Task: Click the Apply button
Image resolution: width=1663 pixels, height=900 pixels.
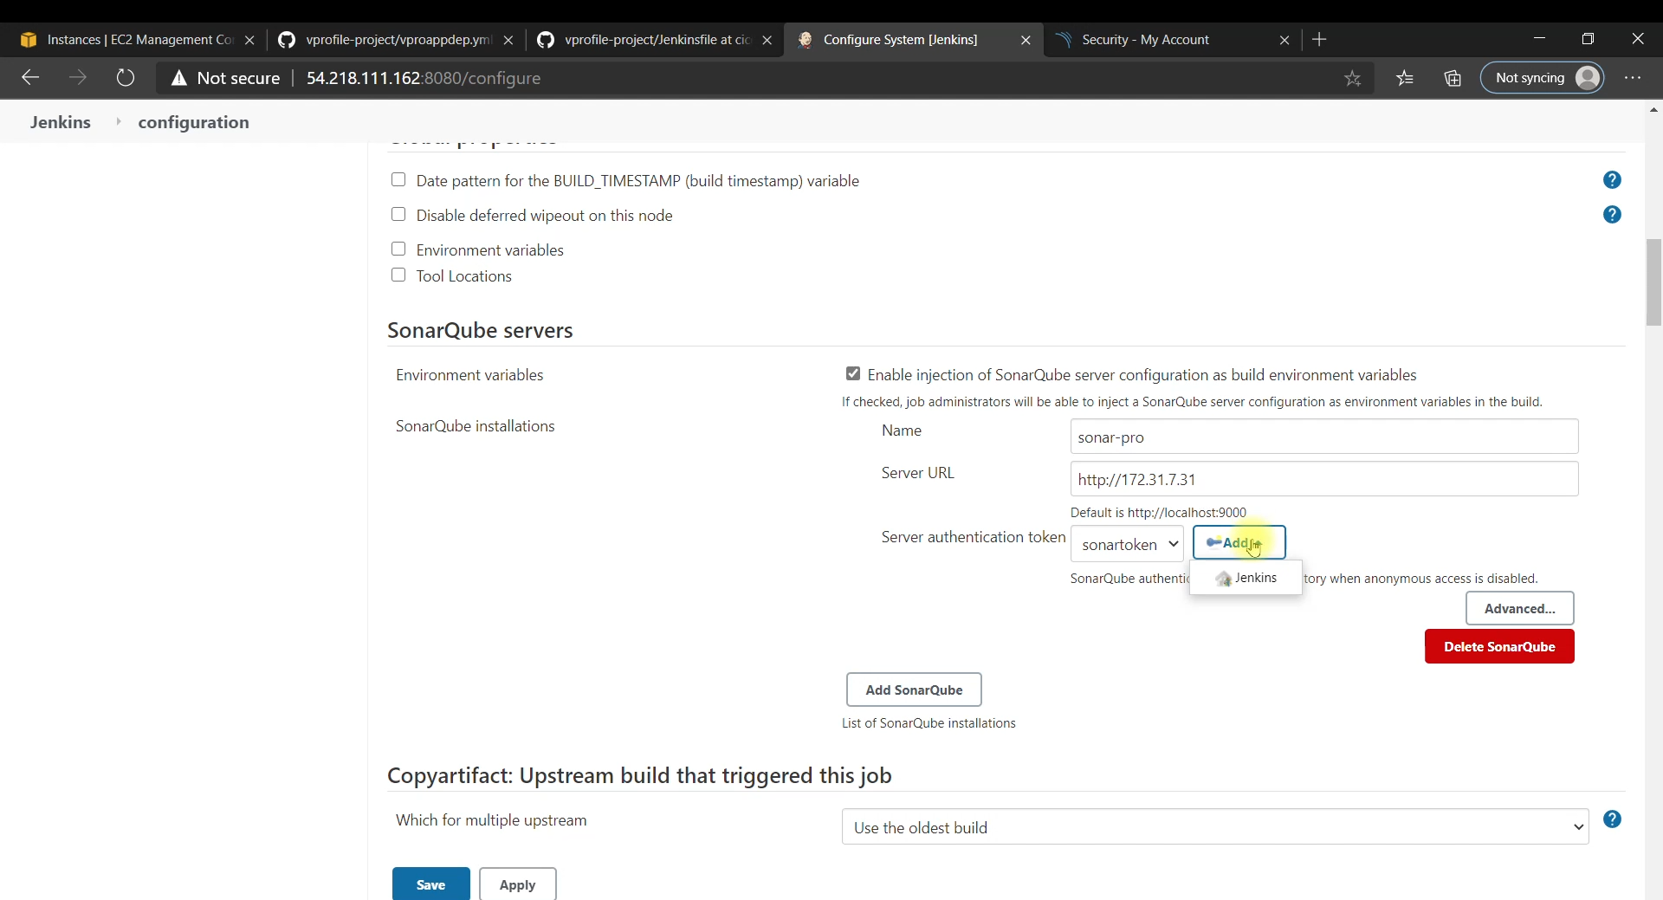Action: click(517, 884)
